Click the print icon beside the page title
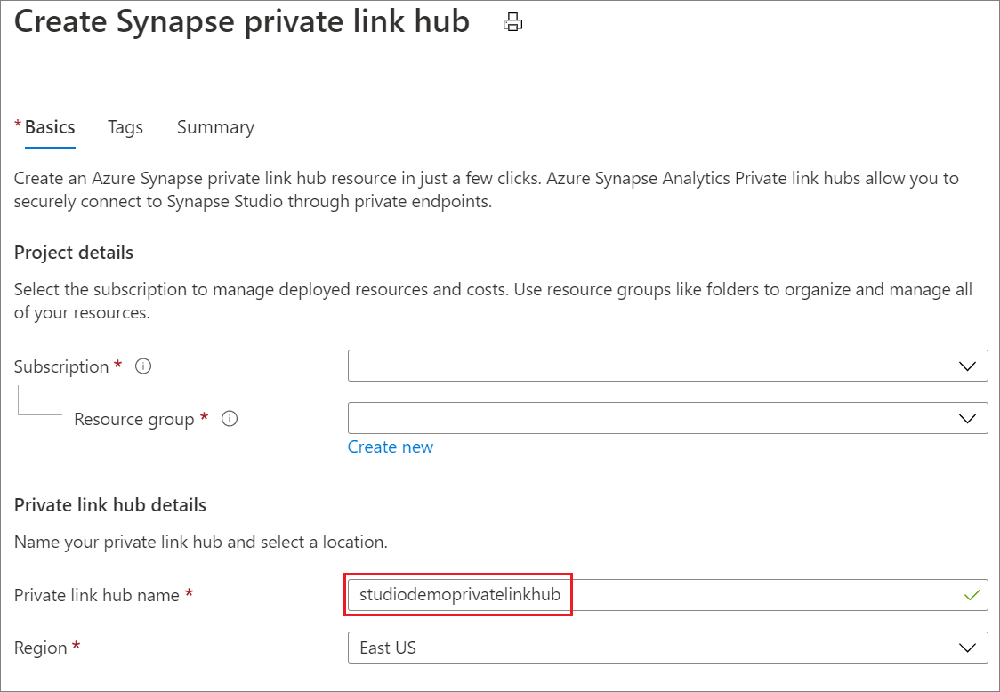Image resolution: width=1000 pixels, height=692 pixels. [x=512, y=23]
